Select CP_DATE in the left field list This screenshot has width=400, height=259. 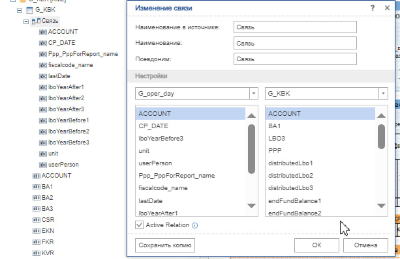tap(191, 126)
